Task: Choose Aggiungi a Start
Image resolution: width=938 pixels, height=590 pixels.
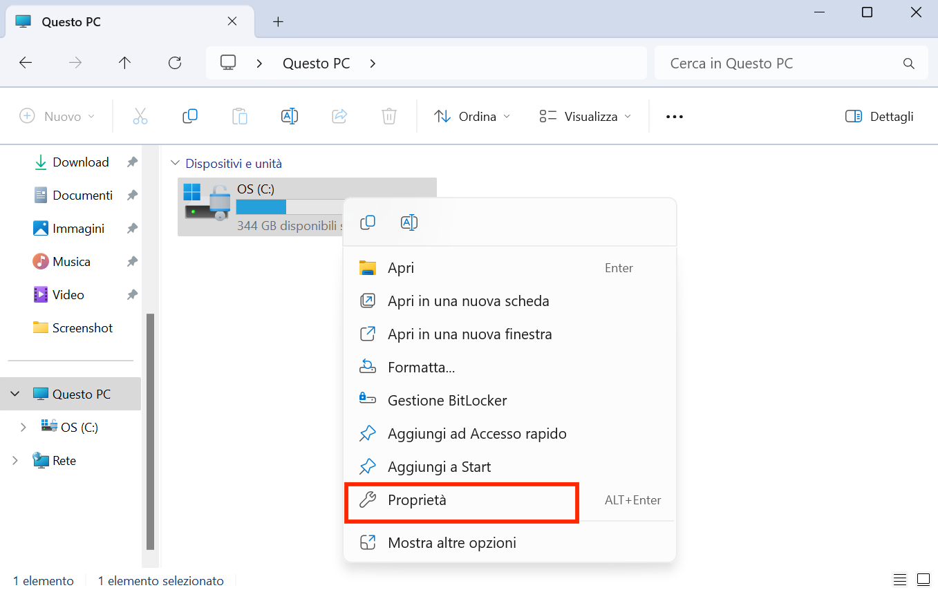Action: pos(509,467)
